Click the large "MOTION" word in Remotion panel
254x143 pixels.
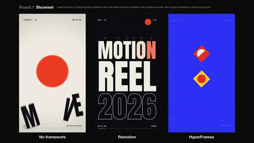point(127,50)
